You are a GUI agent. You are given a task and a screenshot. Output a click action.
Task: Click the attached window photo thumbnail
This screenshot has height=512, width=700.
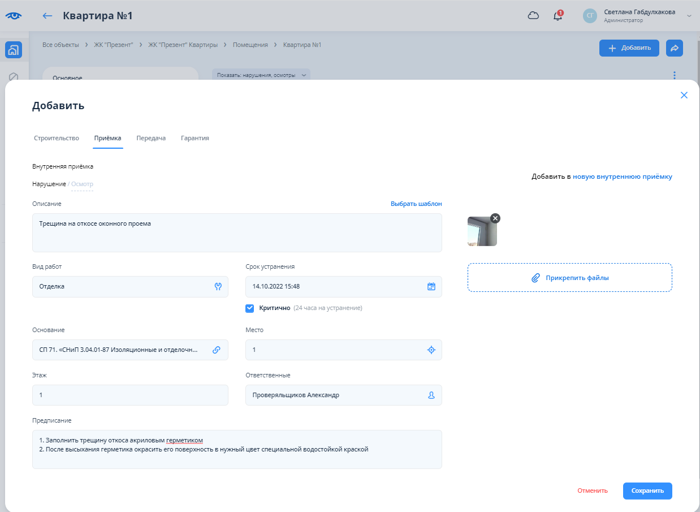point(482,232)
